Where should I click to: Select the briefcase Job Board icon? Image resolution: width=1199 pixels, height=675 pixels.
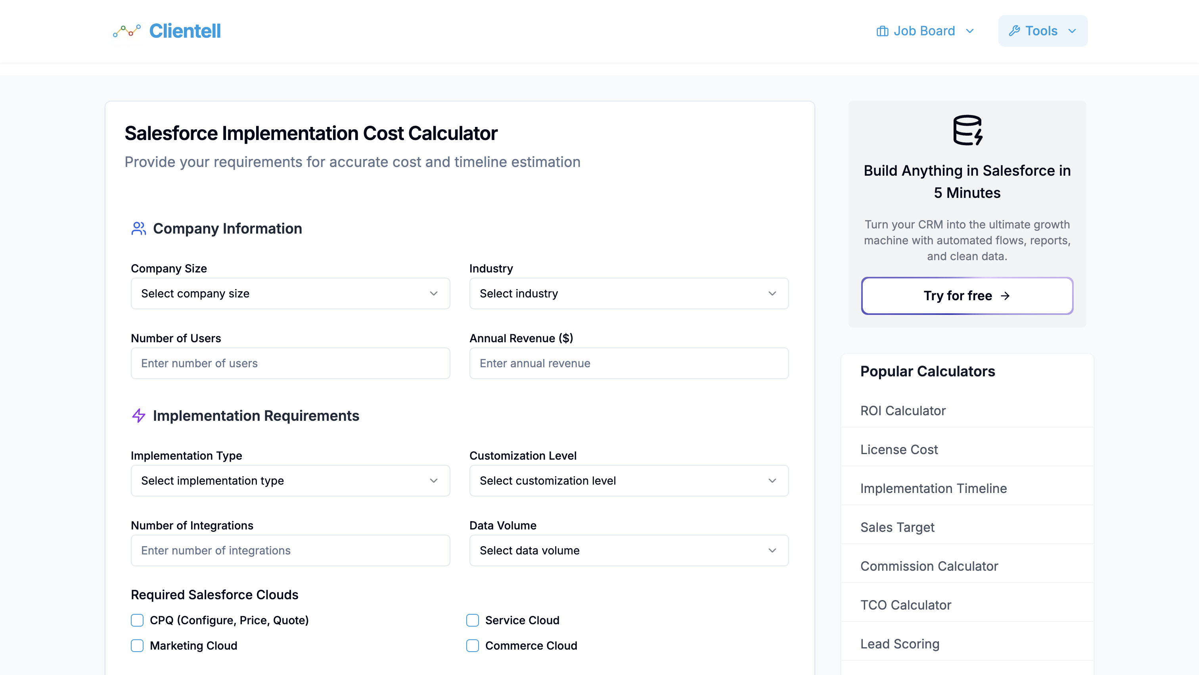883,31
